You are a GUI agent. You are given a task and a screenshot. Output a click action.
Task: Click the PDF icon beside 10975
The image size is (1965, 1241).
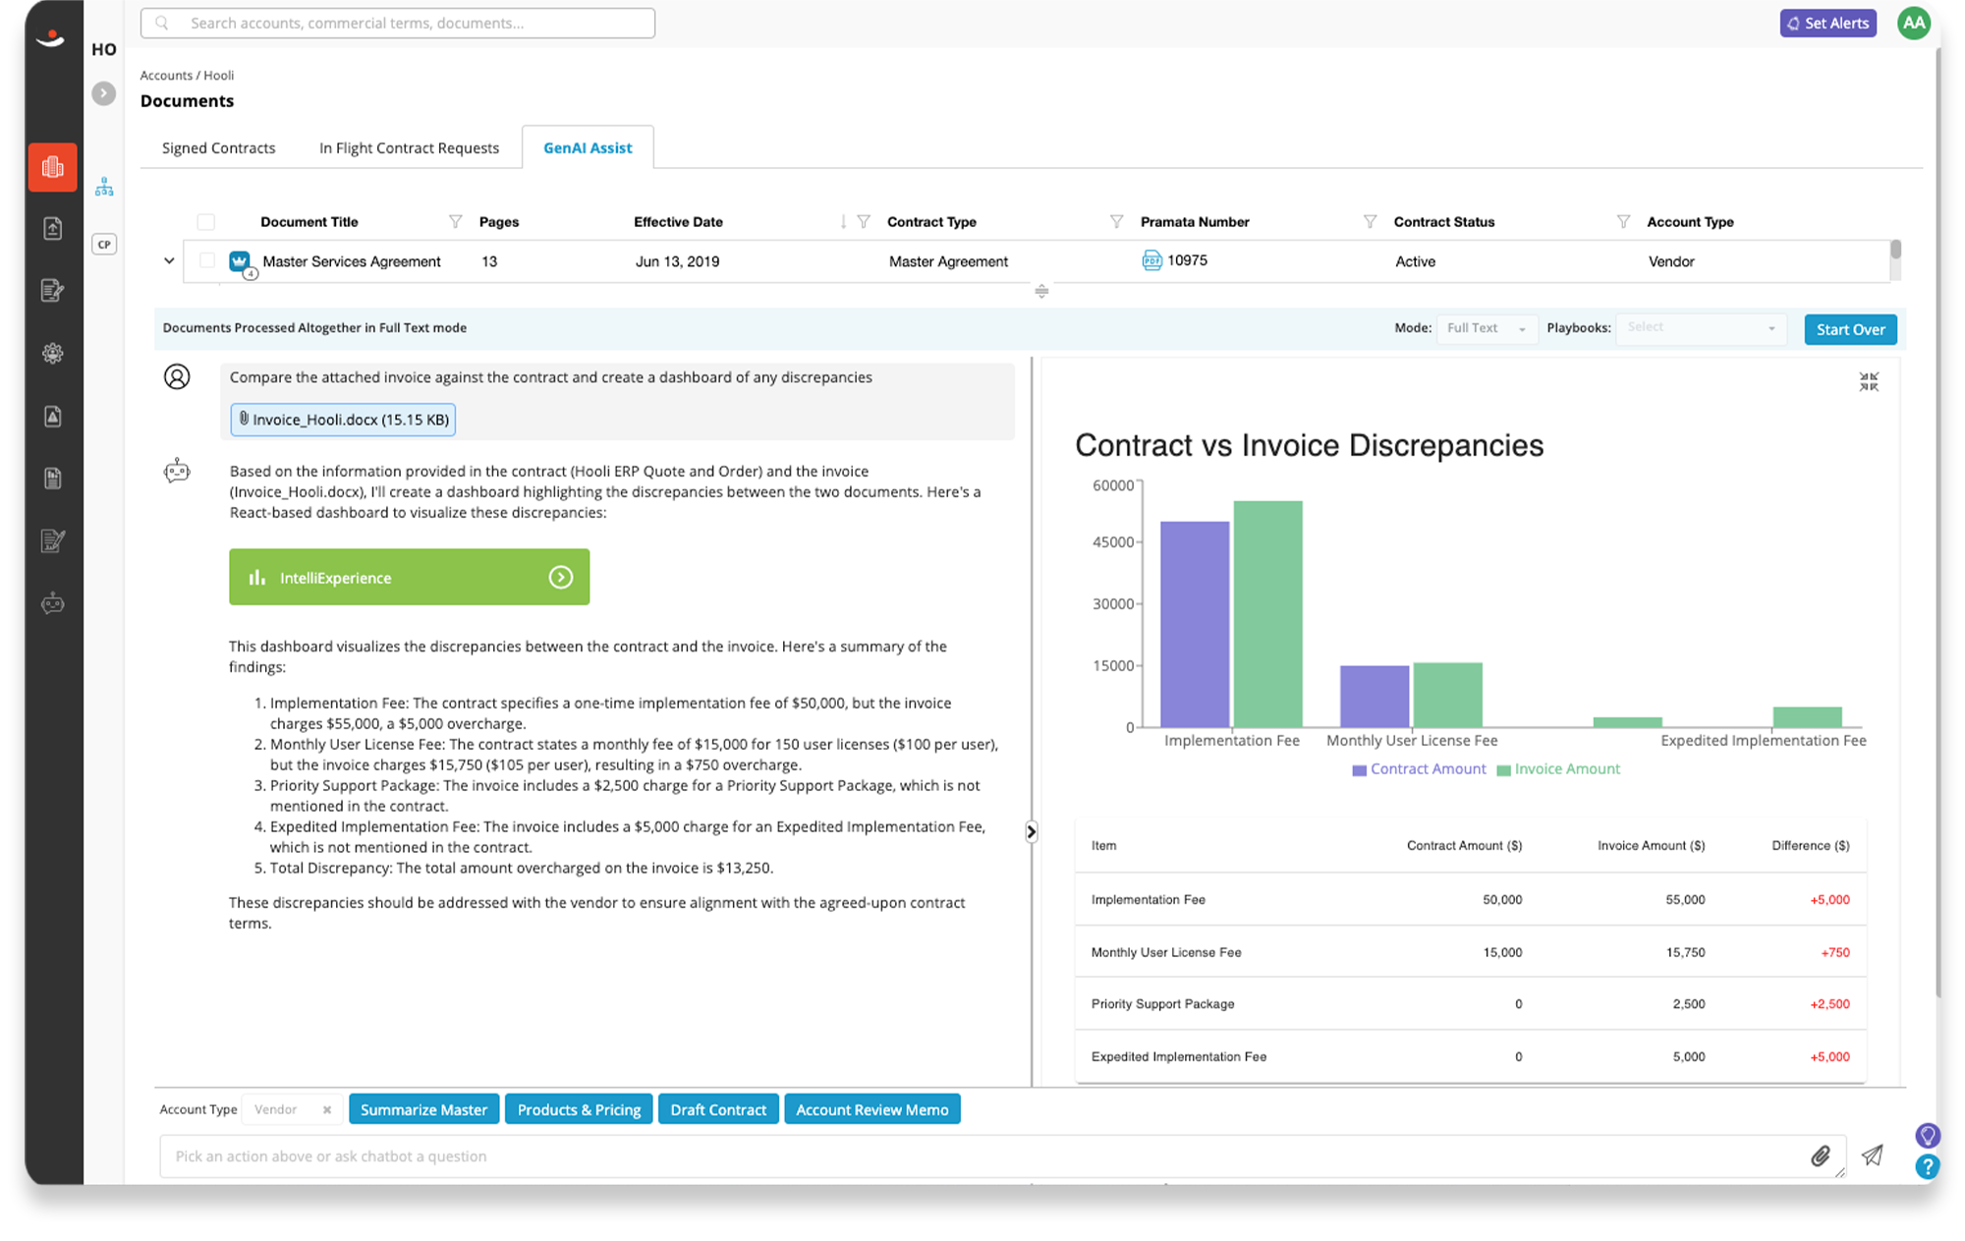coord(1151,260)
